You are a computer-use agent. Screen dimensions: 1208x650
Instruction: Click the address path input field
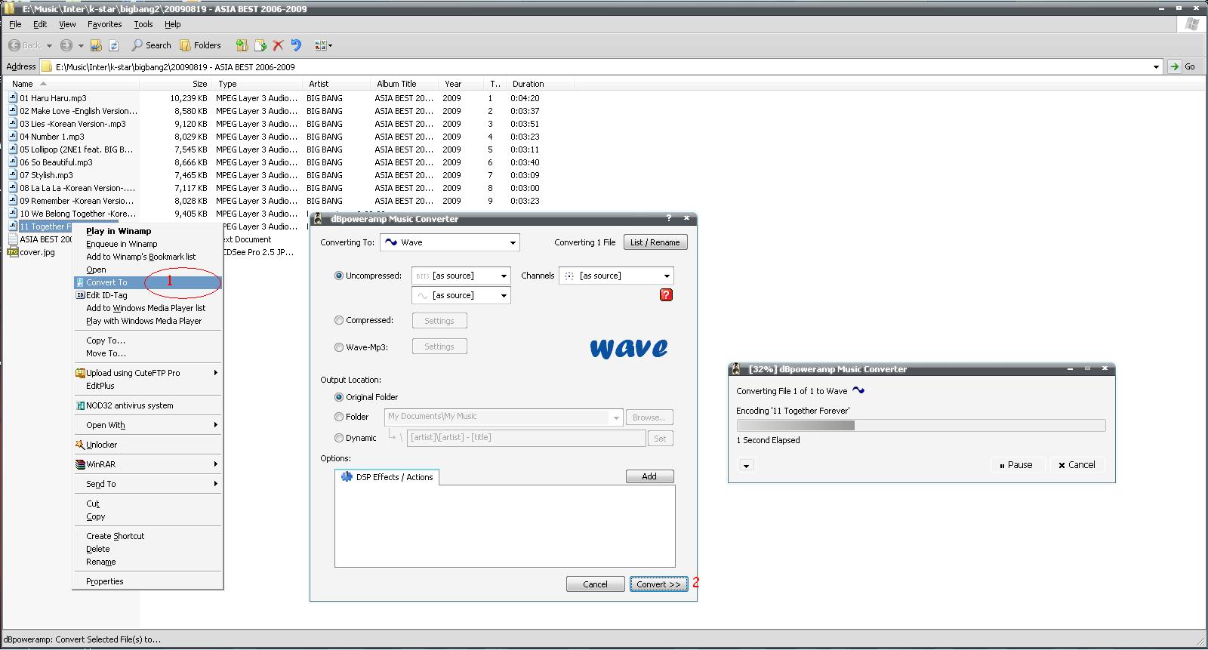coord(602,66)
